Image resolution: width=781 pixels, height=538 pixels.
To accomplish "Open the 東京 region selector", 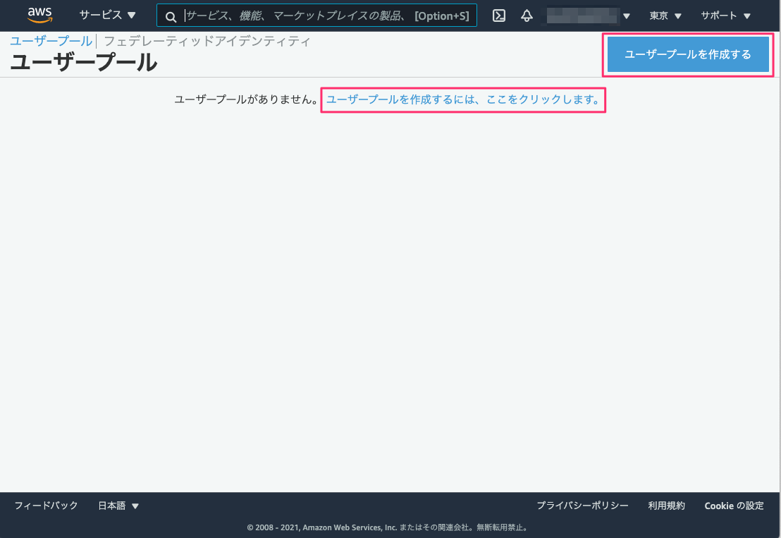I will pos(665,16).
